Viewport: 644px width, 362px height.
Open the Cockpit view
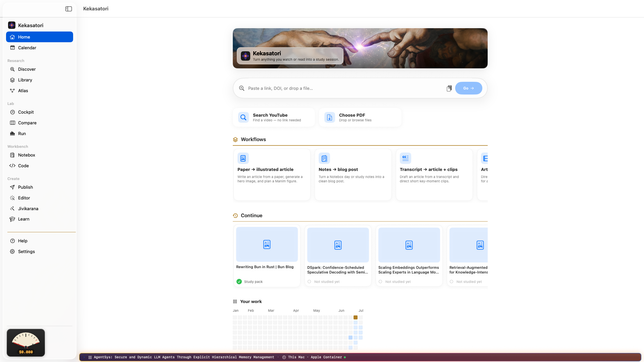click(40, 112)
